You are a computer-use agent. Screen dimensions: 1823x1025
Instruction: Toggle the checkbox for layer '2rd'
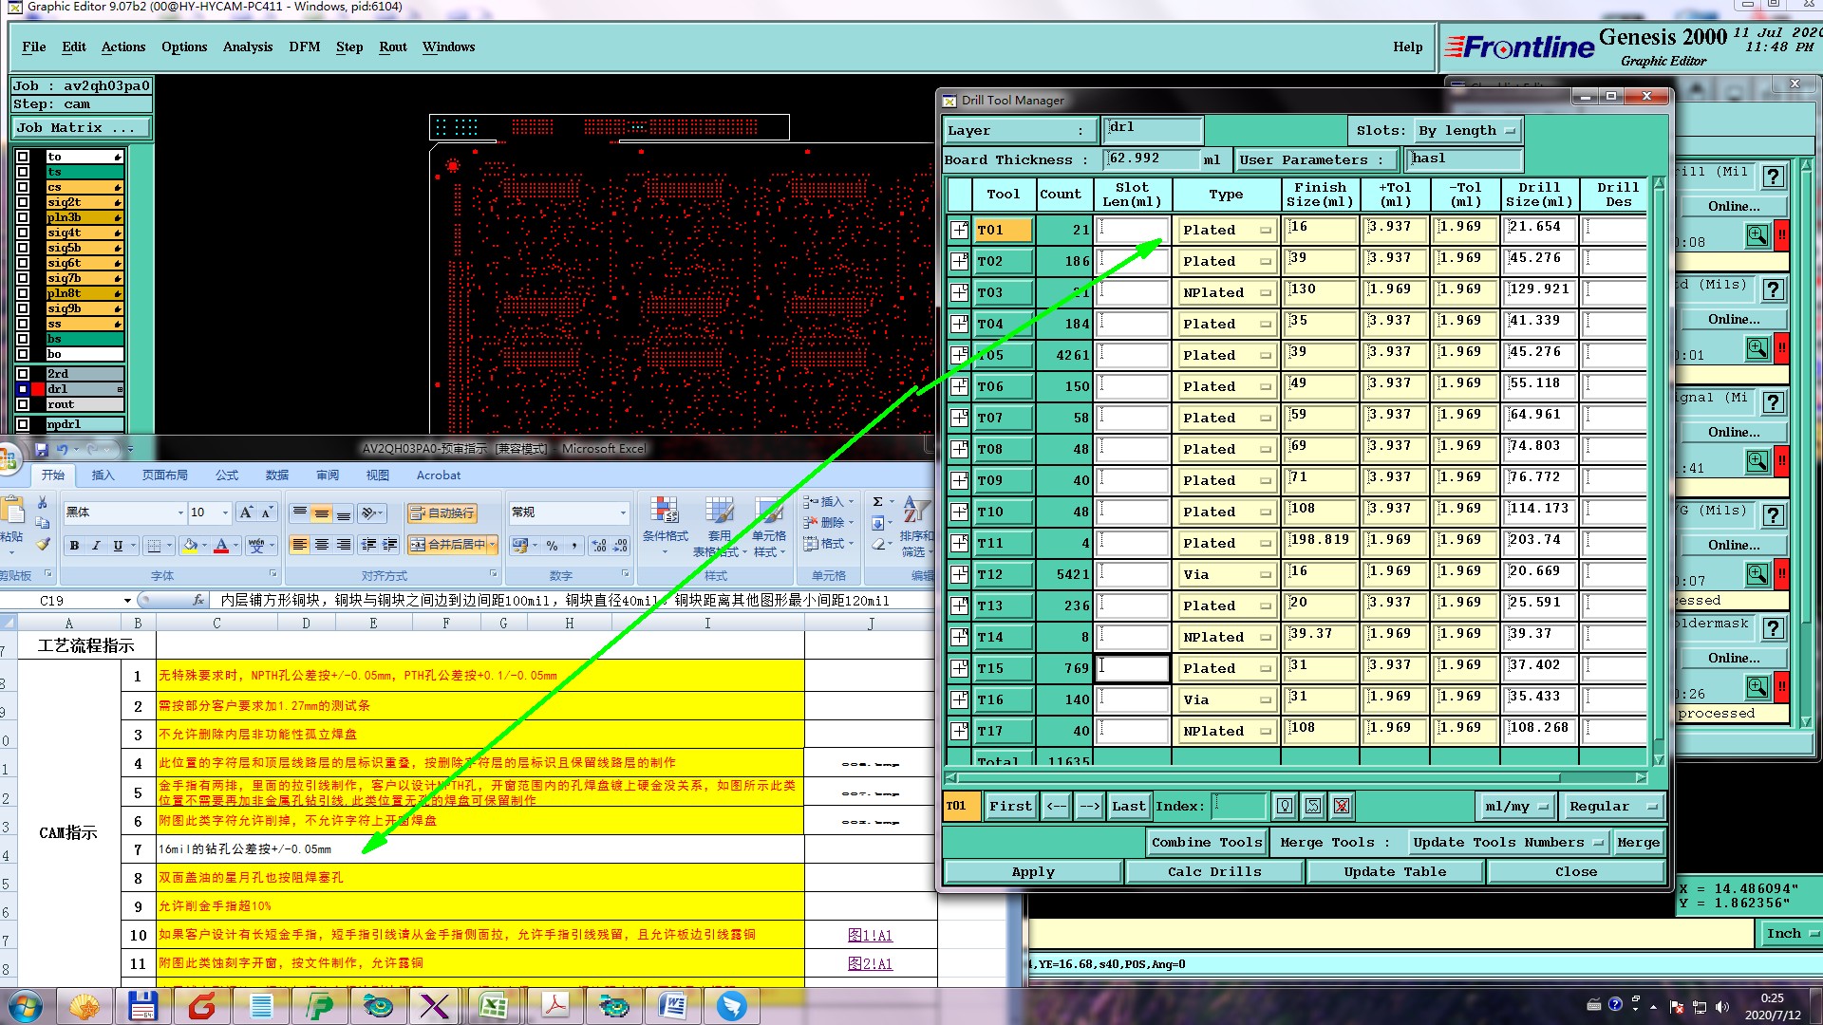coord(23,374)
